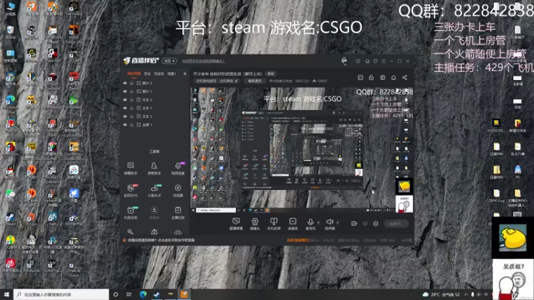Click the layout panel icon above the preview
The image size is (534, 300).
pos(382,77)
